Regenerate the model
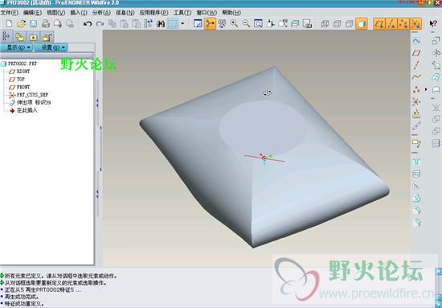Image resolution: width=442 pixels, height=308 pixels. (149, 23)
